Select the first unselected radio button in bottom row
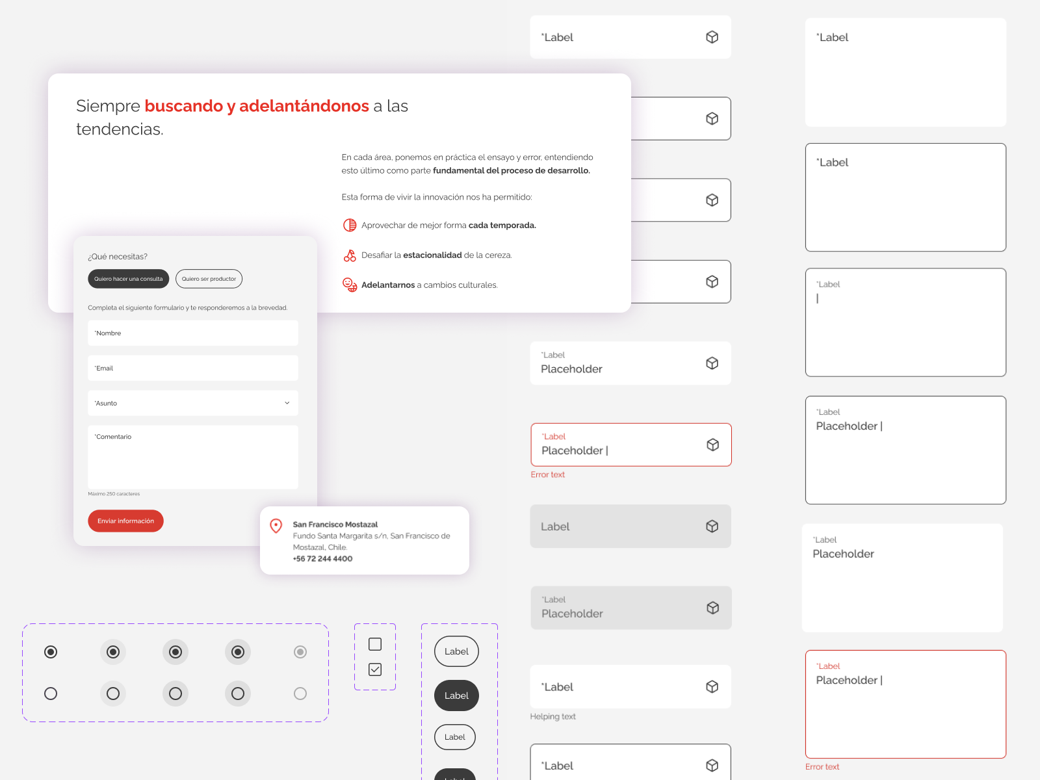The width and height of the screenshot is (1040, 780). point(51,694)
